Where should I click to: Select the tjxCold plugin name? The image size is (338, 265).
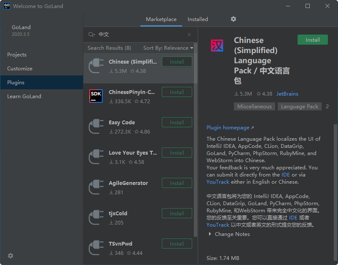118,213
